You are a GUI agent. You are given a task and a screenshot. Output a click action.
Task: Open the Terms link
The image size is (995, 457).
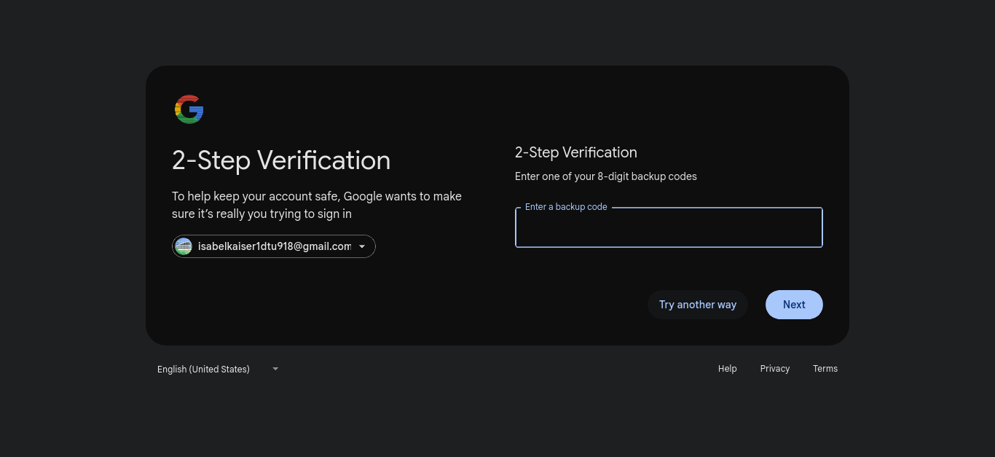pyautogui.click(x=825, y=369)
